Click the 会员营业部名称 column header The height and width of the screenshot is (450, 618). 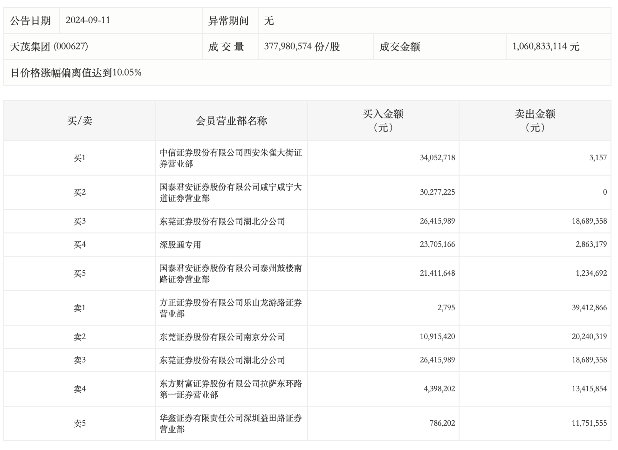coord(231,121)
